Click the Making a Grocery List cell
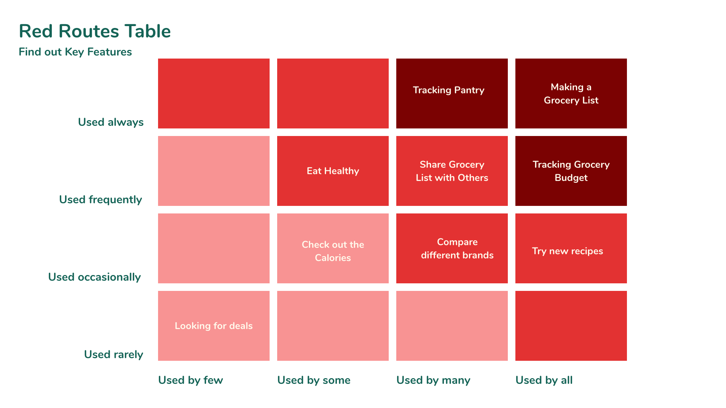Image resolution: width=726 pixels, height=408 pixels. 571,93
